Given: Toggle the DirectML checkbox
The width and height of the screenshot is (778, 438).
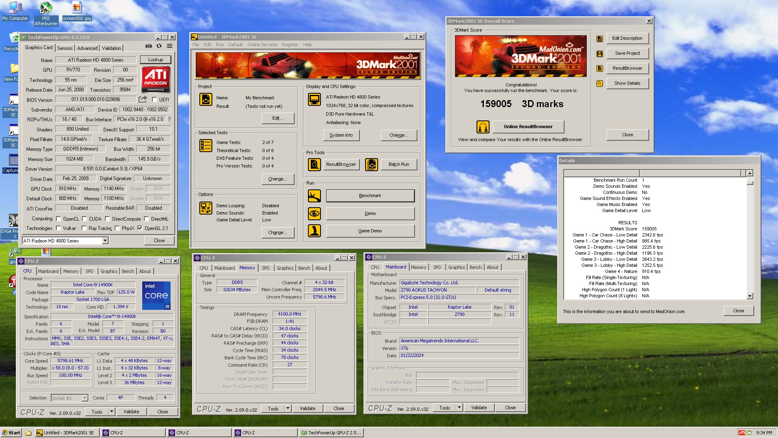Looking at the screenshot, I should click(146, 219).
